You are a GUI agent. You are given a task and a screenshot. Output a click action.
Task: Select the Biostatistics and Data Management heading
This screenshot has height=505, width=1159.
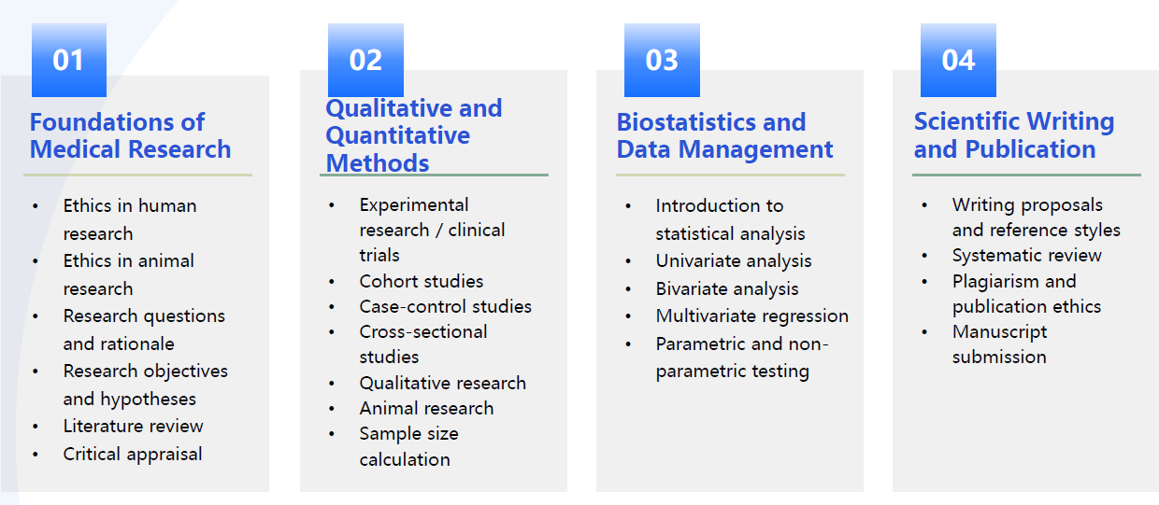(x=724, y=135)
